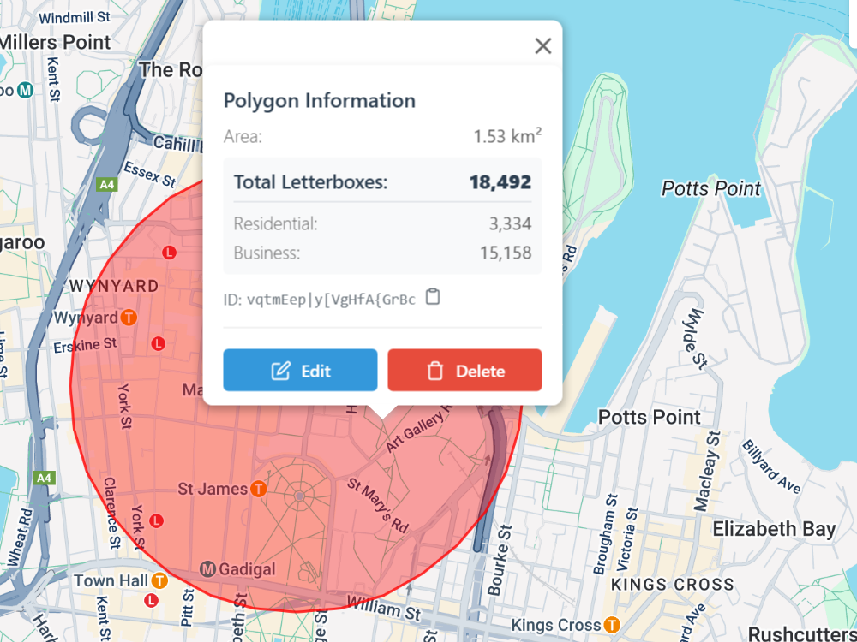This screenshot has height=642, width=857.
Task: Select the KINGS CROSS suburb label
Action: click(x=672, y=585)
